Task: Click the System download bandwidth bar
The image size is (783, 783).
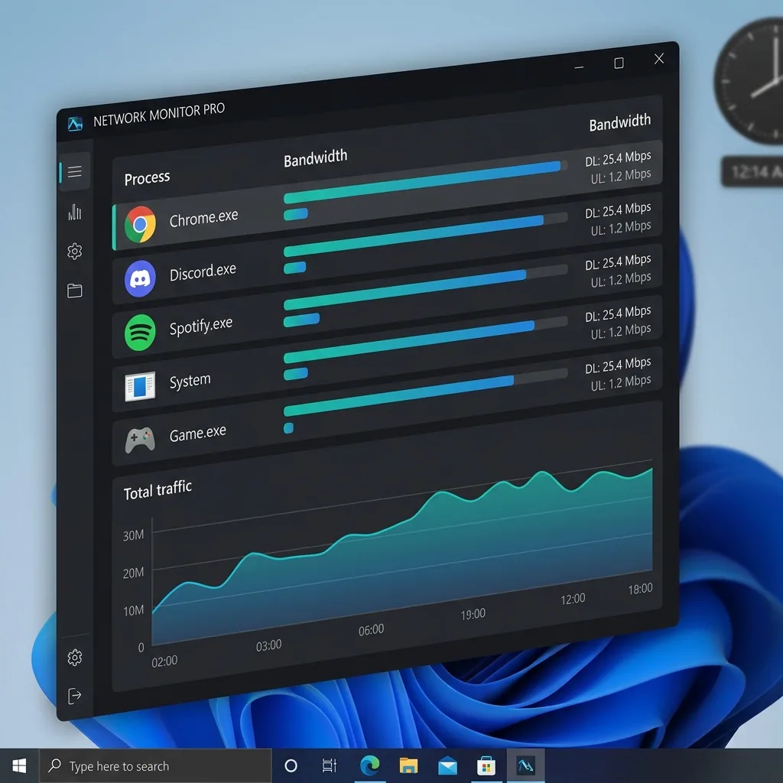Action: pos(409,342)
